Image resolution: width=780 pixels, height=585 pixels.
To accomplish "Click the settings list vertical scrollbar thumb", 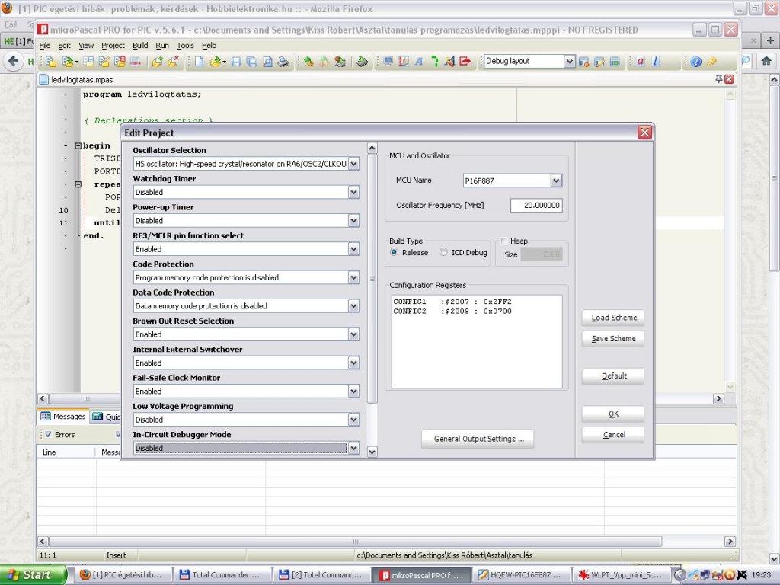I will pos(372,279).
